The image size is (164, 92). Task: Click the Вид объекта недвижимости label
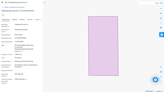click(5, 26)
